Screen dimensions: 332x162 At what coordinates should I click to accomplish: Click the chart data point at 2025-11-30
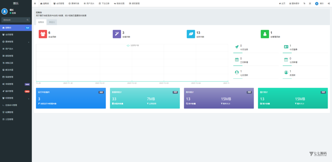(68, 81)
